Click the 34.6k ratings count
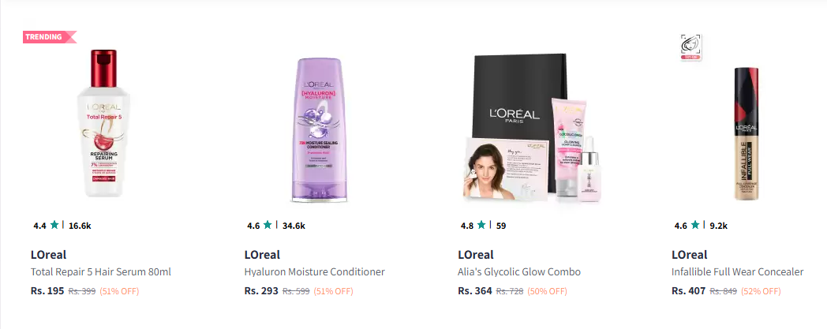The width and height of the screenshot is (827, 329). (294, 226)
